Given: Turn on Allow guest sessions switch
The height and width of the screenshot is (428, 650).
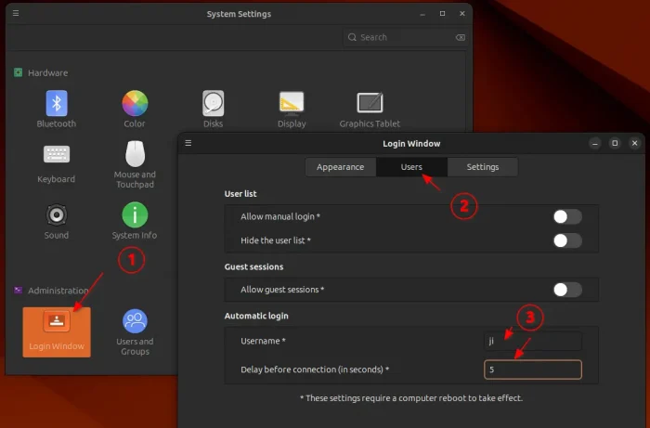Looking at the screenshot, I should click(566, 290).
